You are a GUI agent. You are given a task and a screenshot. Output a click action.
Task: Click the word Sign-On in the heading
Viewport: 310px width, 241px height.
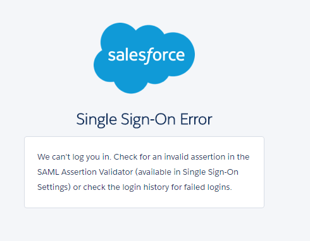click(x=148, y=120)
